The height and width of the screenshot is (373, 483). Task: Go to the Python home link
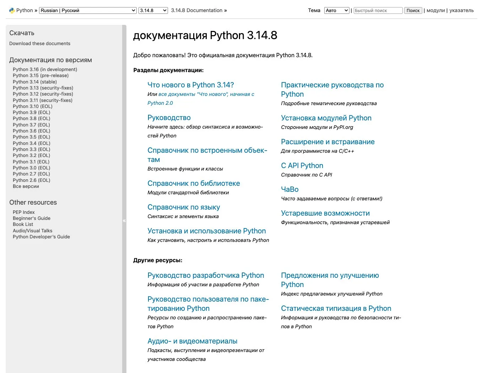click(x=25, y=10)
